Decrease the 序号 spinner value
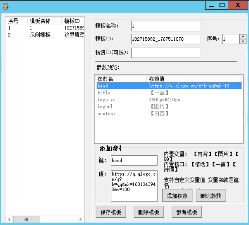This screenshot has height=225, width=249. pyautogui.click(x=243, y=41)
